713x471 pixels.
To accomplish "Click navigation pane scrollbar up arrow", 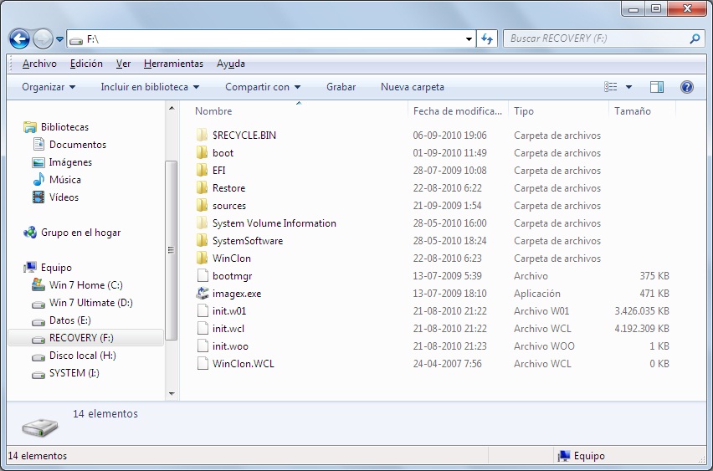I will pos(172,108).
